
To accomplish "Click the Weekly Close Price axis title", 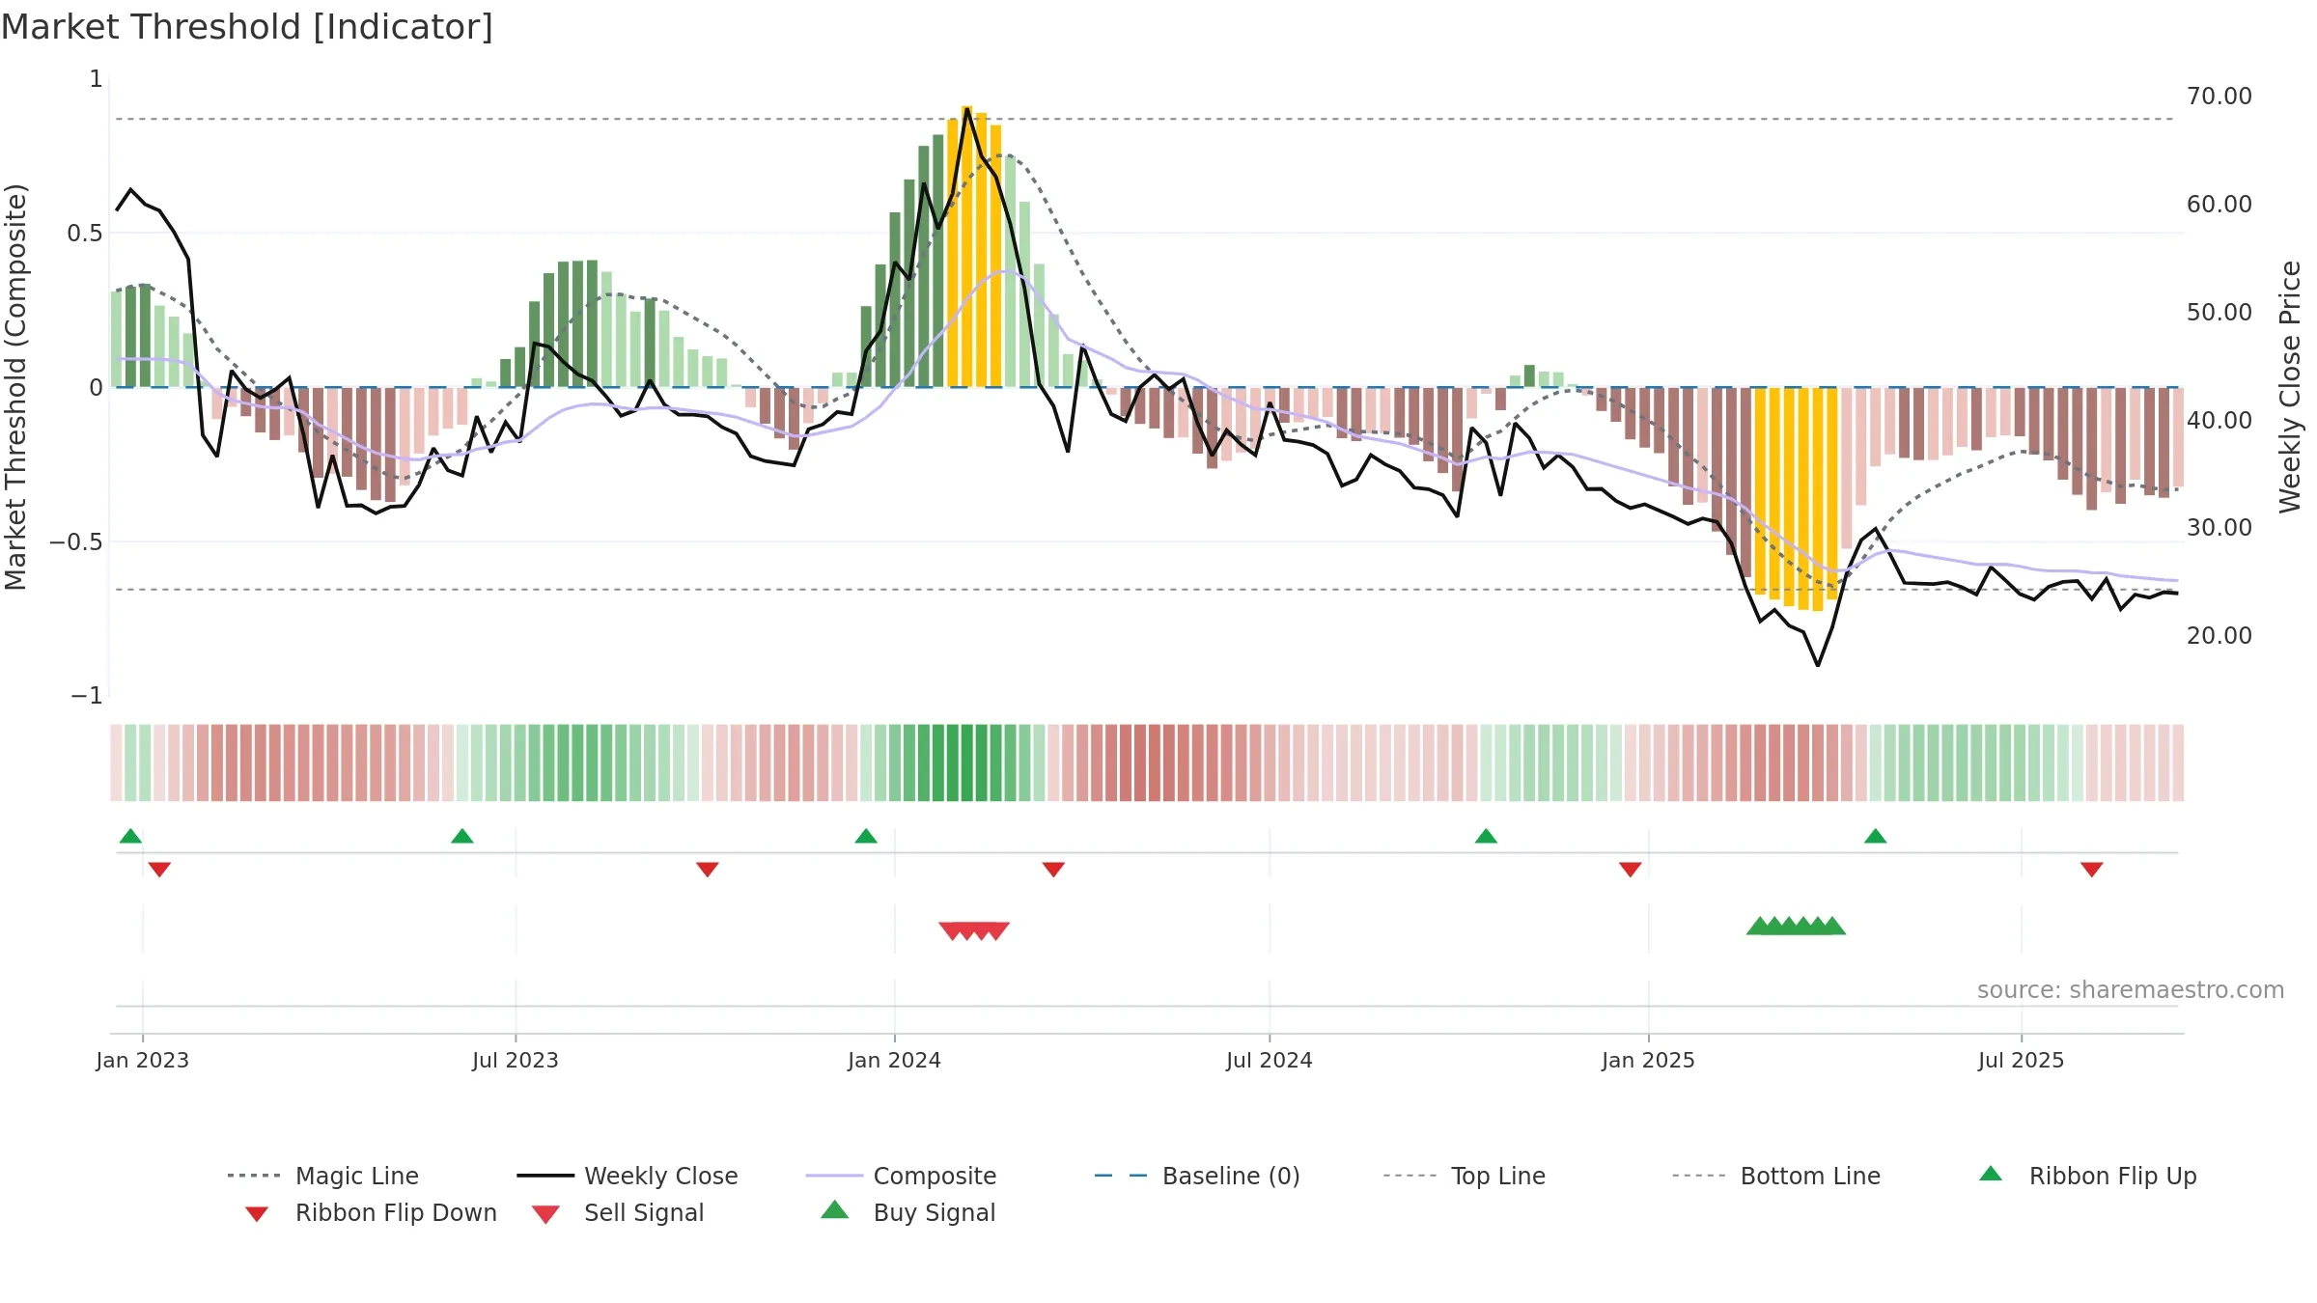I will click(2289, 386).
